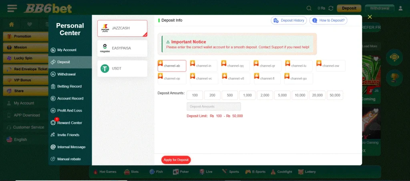Choose channel-ow

(331, 66)
